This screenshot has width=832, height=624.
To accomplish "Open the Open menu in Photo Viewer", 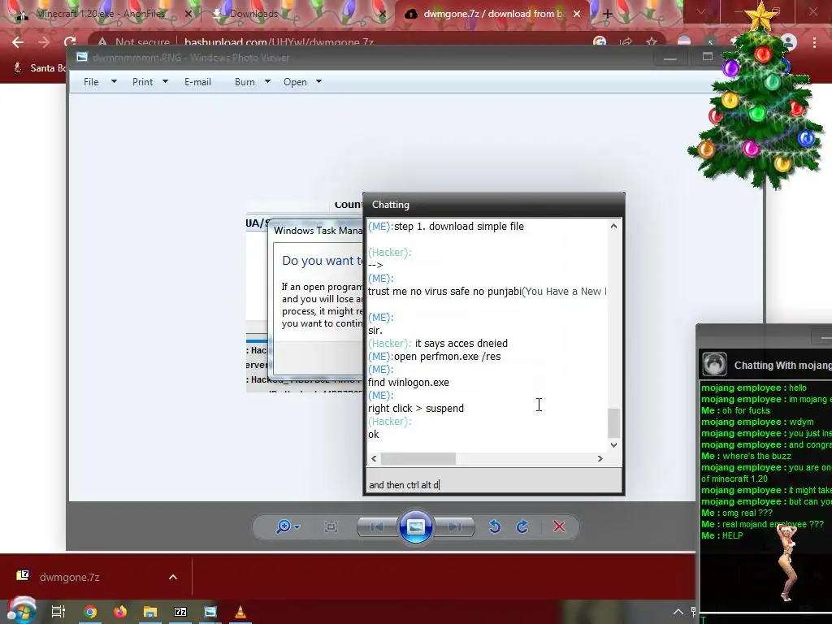I will pos(295,82).
